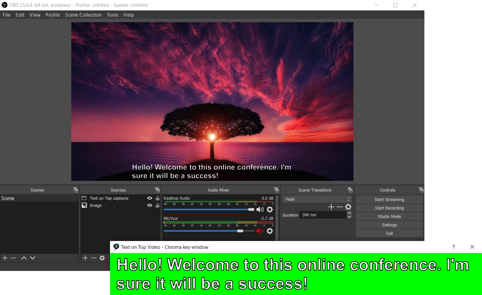Click the Desktop Audio label
Viewport: 482px width, 295px height.
pos(177,198)
